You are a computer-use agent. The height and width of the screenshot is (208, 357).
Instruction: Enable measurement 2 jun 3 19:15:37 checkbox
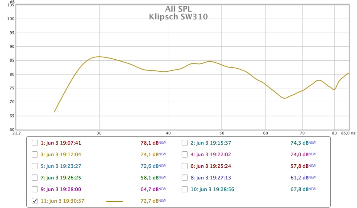click(x=185, y=143)
